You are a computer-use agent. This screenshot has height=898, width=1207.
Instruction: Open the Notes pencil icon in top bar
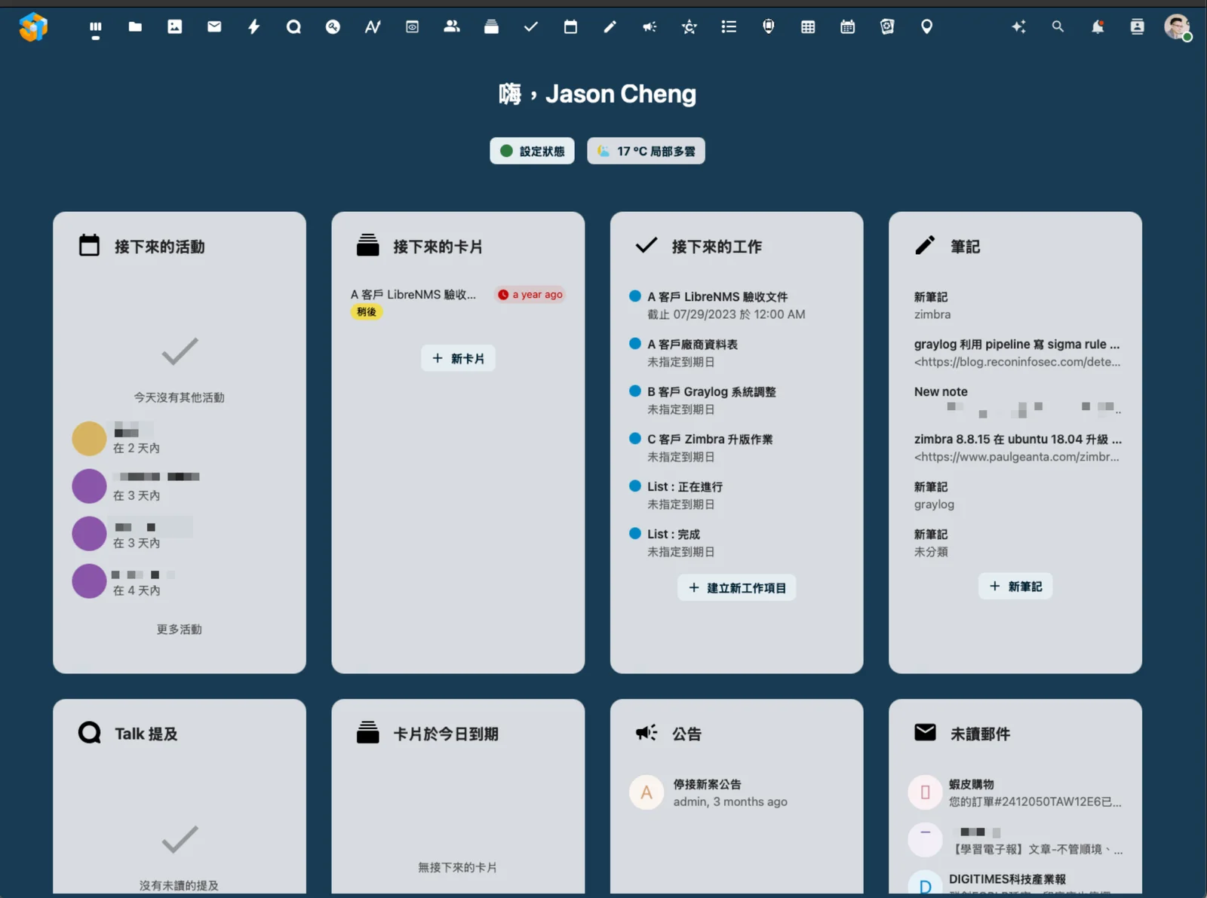610,27
